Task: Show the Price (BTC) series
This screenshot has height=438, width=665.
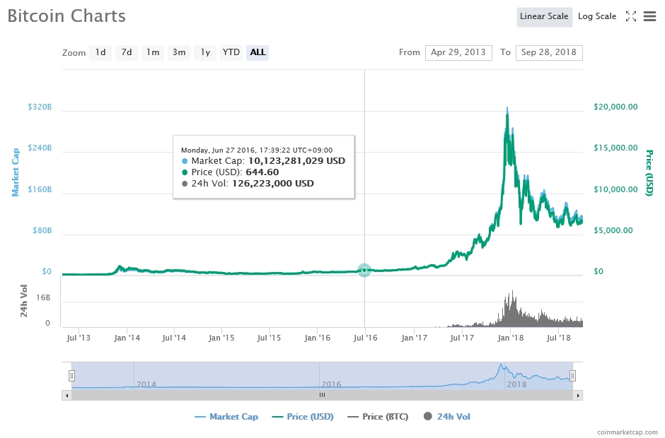Action: coord(378,417)
